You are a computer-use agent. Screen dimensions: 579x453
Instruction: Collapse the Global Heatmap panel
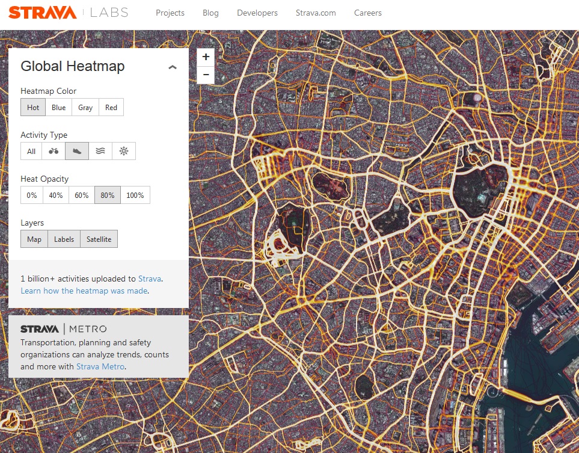pyautogui.click(x=173, y=67)
